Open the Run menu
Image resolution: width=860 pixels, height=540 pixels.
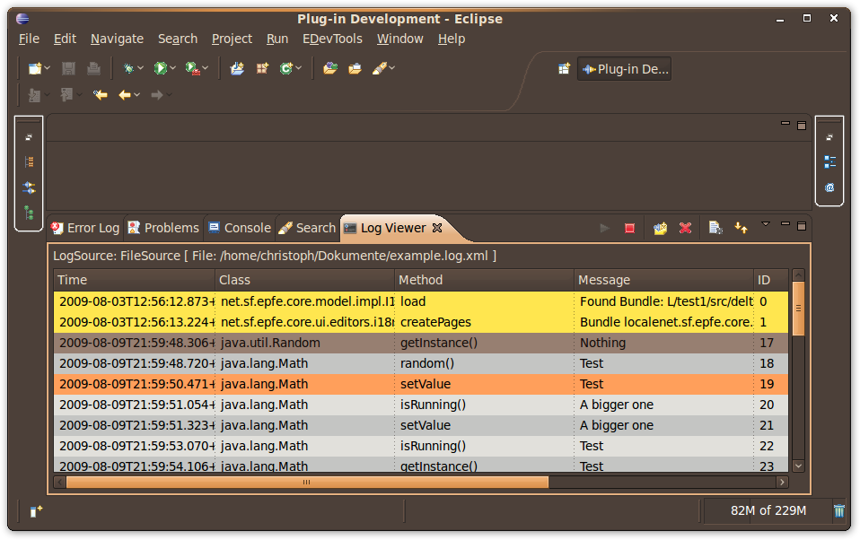click(277, 39)
